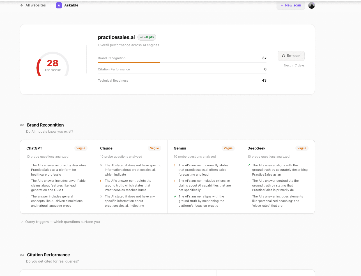This screenshot has height=276, width=361.
Task: Click the Vague badge on Gemini card
Action: (x=228, y=148)
